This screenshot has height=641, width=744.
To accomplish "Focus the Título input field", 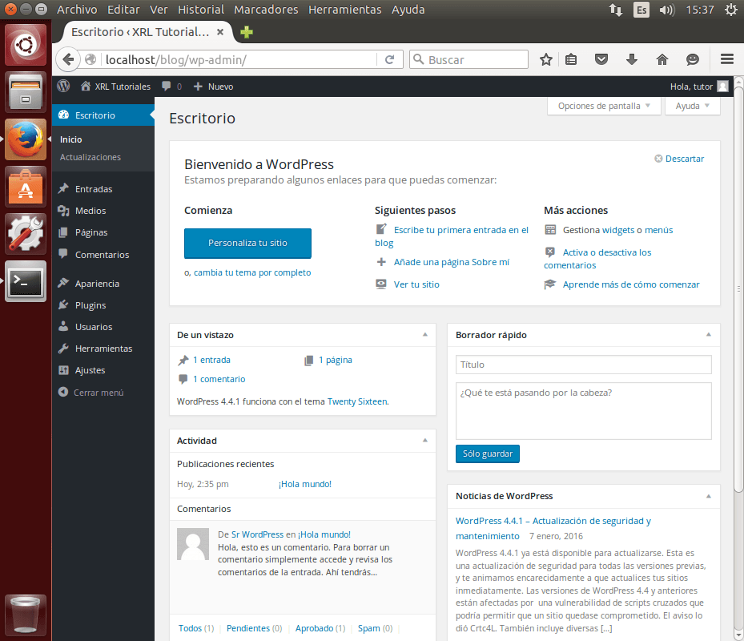I will pyautogui.click(x=583, y=365).
